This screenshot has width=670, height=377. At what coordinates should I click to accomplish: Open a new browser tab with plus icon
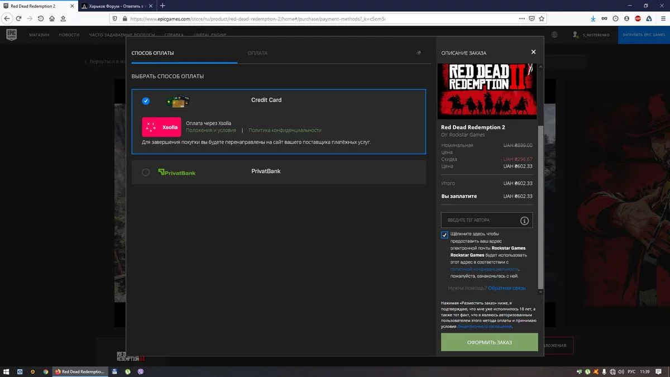coord(162,6)
